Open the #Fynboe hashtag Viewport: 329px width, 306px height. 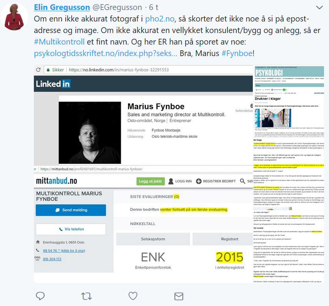[237, 53]
